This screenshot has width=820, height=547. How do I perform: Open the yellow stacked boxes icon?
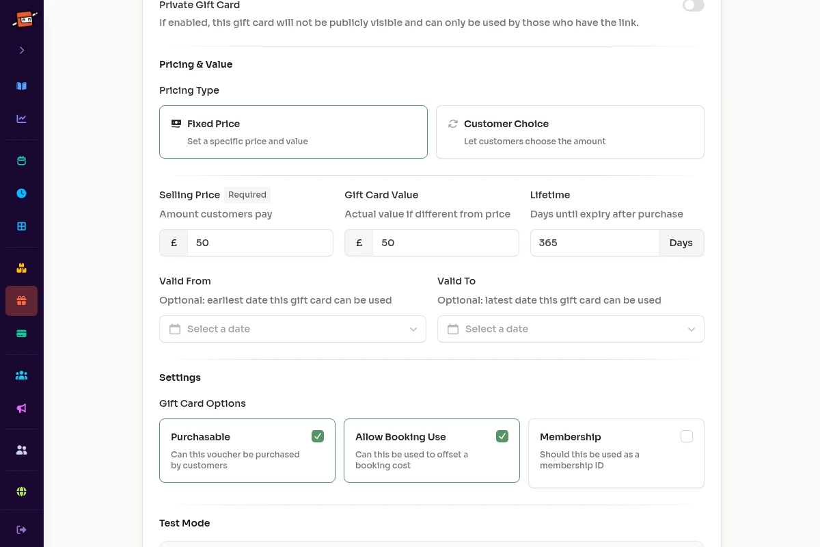tap(22, 268)
